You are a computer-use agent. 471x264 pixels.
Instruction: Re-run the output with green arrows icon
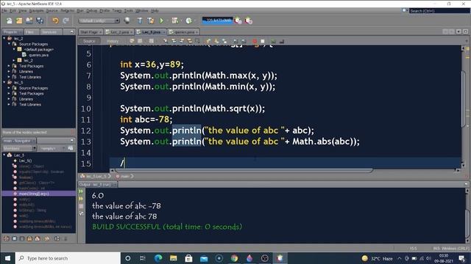[81, 191]
